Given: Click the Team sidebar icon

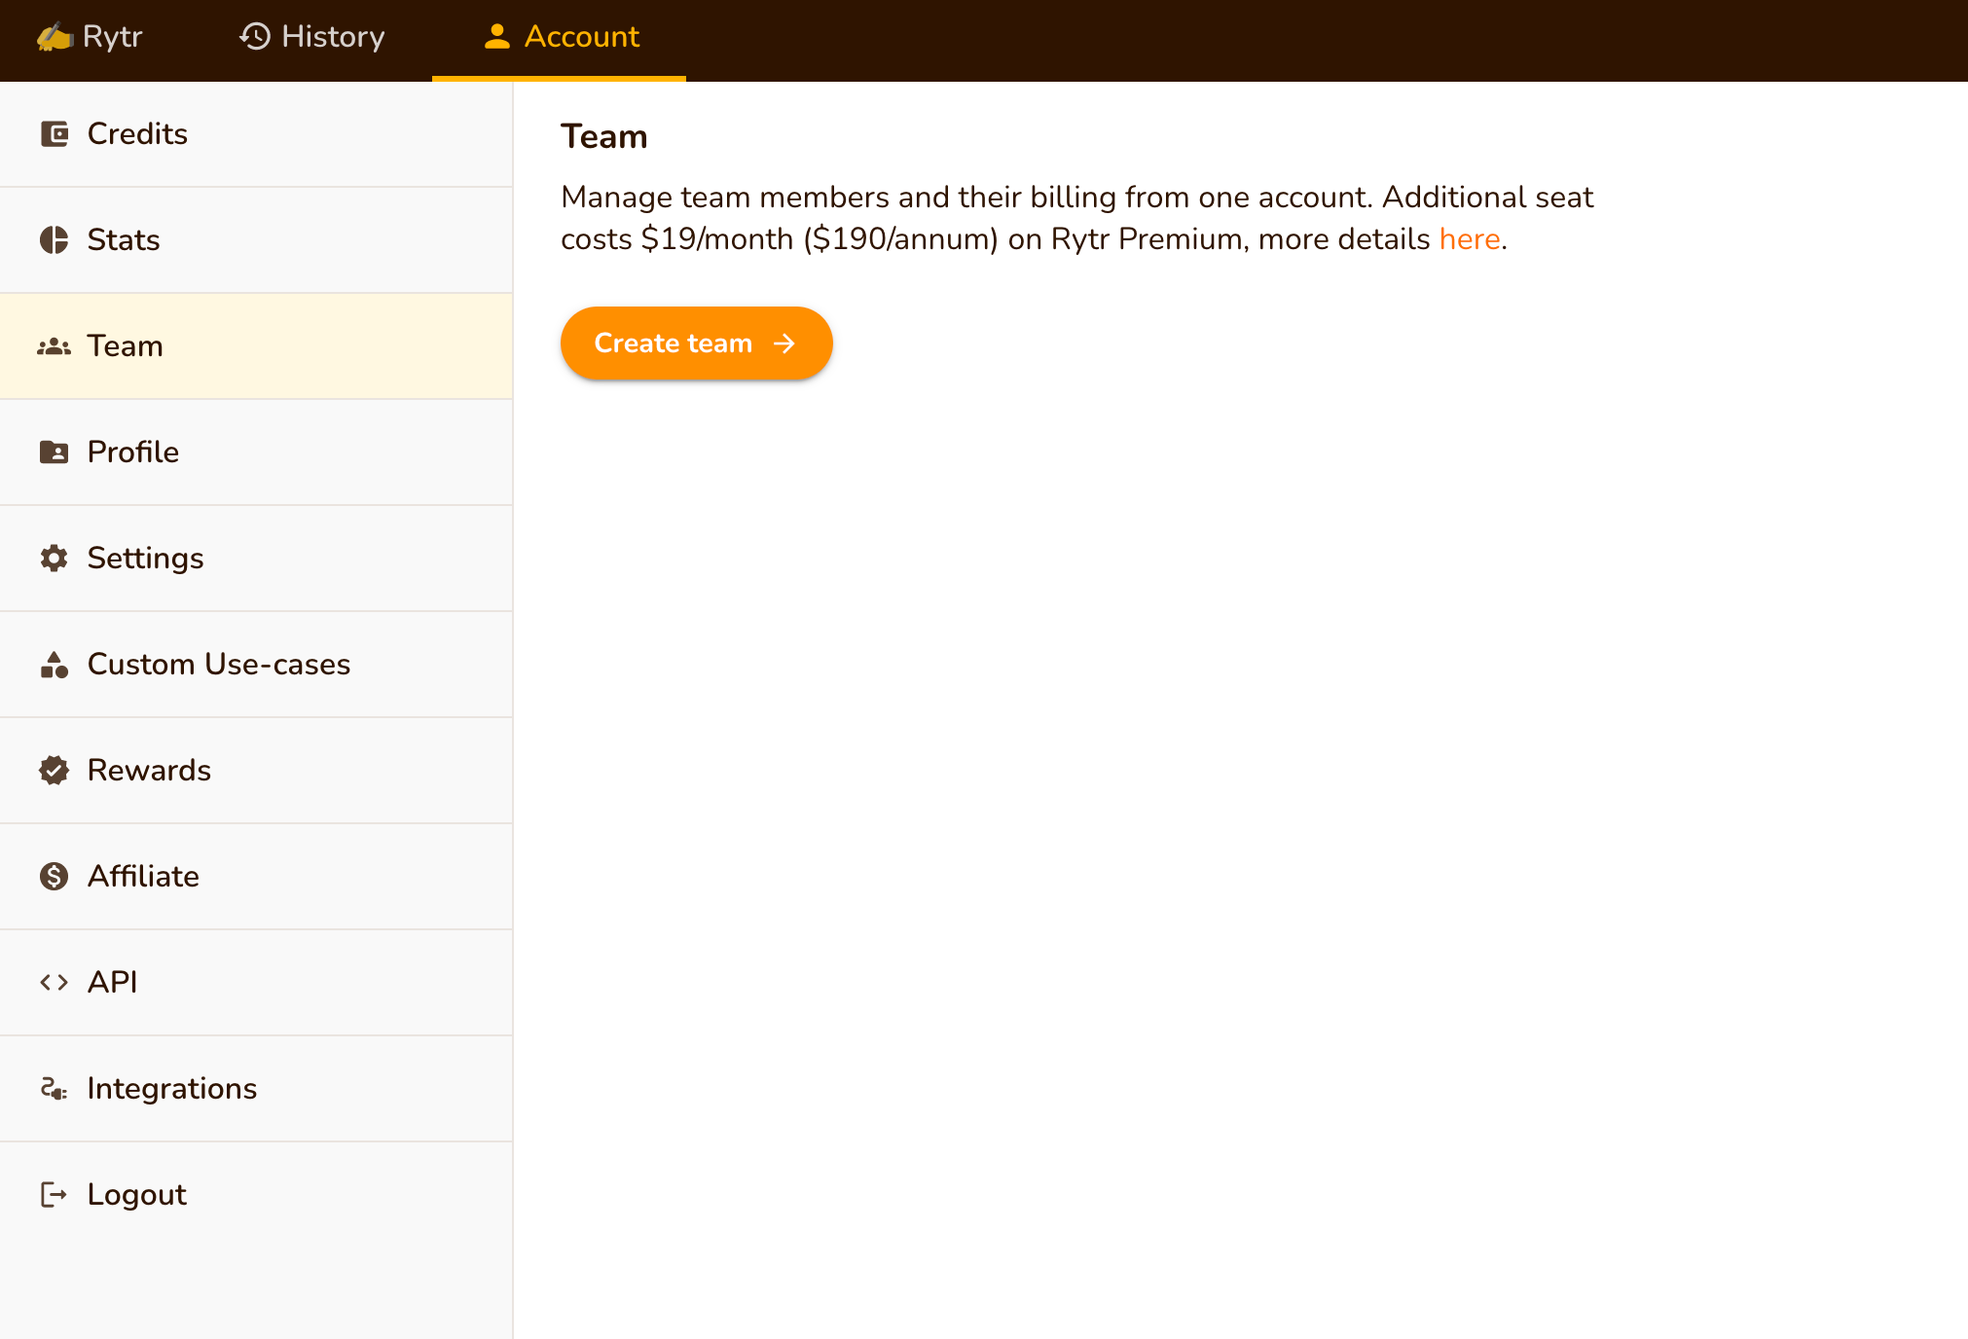Looking at the screenshot, I should [x=54, y=345].
